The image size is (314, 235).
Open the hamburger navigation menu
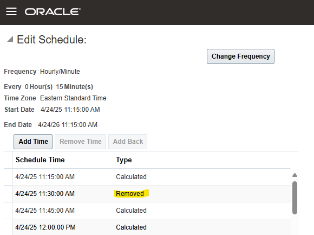[11, 11]
